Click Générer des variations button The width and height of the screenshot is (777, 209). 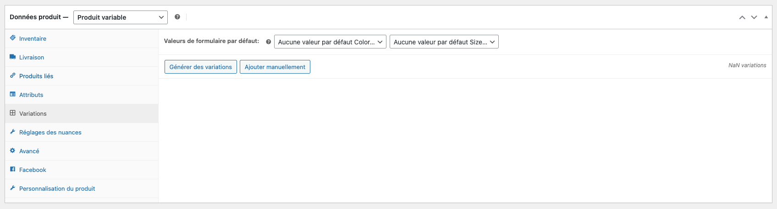(201, 67)
